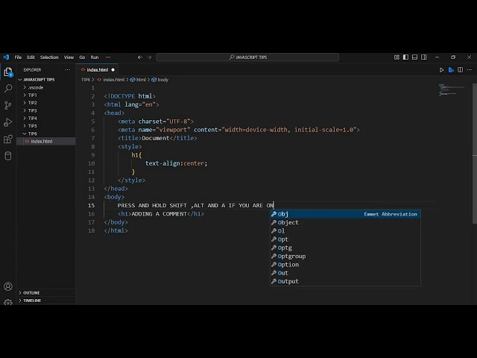Place cursor in the <title>Document</title> line

(x=157, y=138)
